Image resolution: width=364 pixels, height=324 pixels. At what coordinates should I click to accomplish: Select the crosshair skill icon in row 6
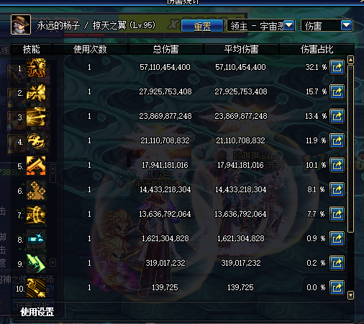(36, 190)
